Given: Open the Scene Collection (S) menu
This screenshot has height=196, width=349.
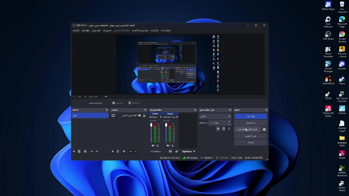Looking at the screenshot, I should pyautogui.click(x=140, y=30).
